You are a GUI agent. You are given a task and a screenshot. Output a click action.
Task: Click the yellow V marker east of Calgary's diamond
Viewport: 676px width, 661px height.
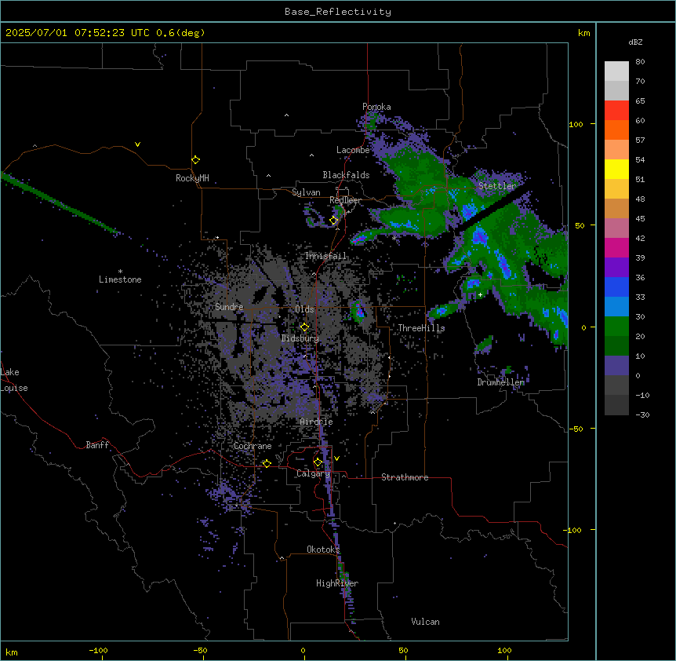click(336, 458)
